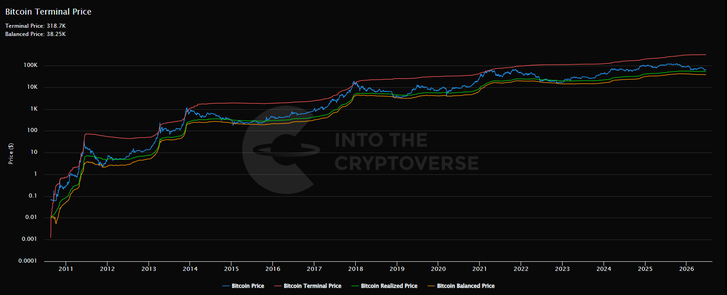Image resolution: width=727 pixels, height=295 pixels.
Task: Click the 2018 x-axis label
Action: coord(356,269)
